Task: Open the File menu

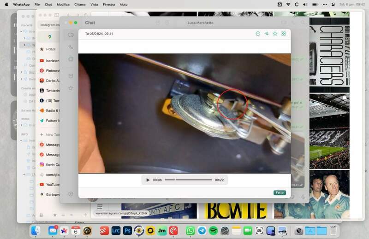Action: [x=37, y=5]
